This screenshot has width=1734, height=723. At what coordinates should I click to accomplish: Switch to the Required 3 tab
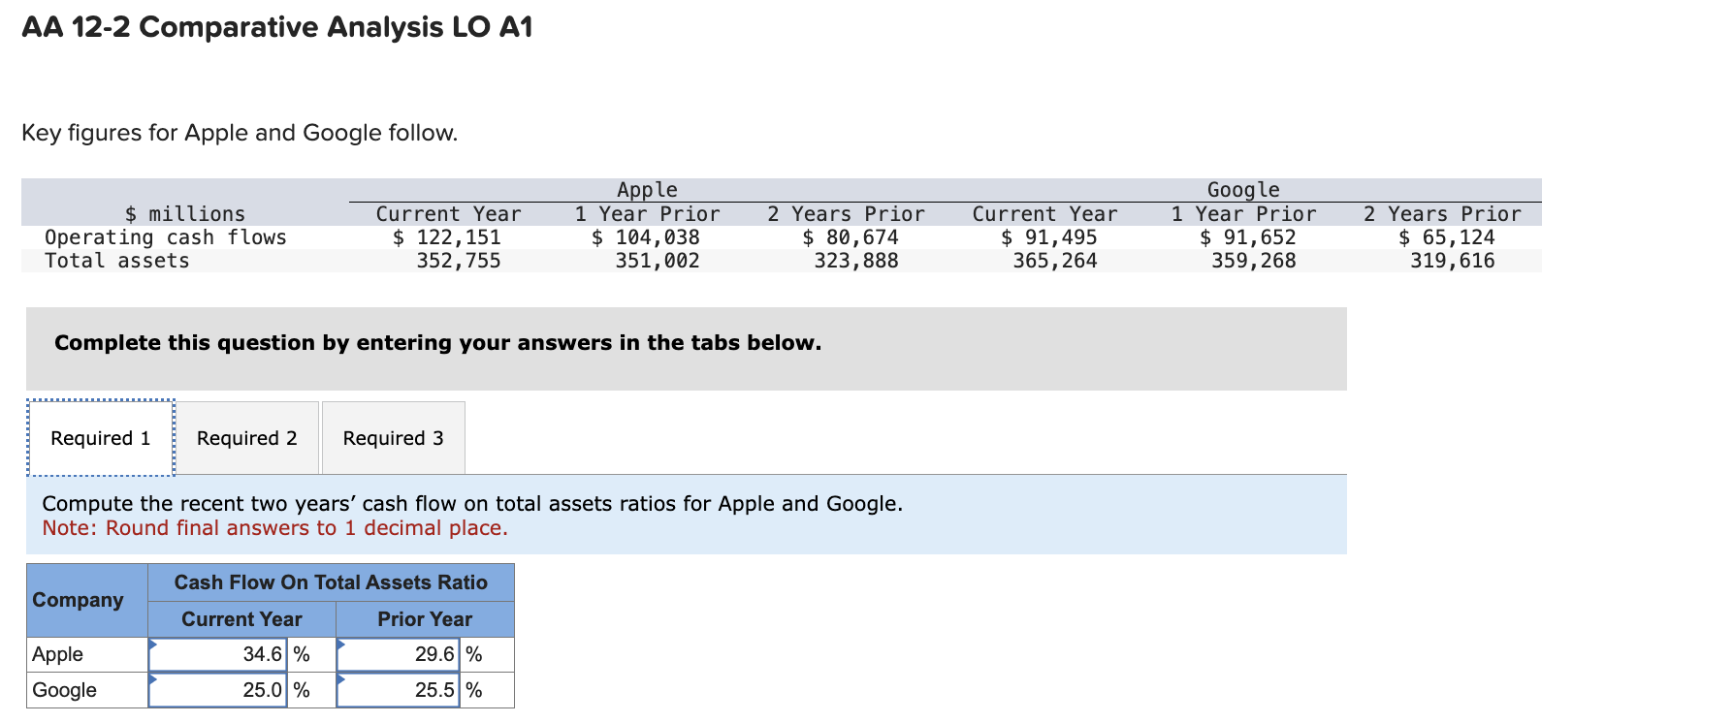coord(394,438)
